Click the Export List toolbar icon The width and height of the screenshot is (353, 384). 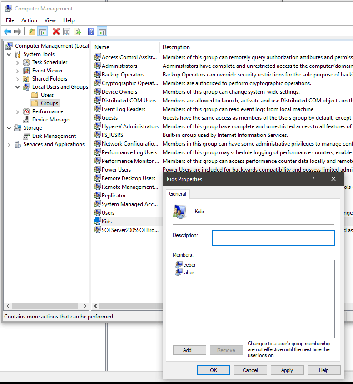pyautogui.click(x=77, y=31)
